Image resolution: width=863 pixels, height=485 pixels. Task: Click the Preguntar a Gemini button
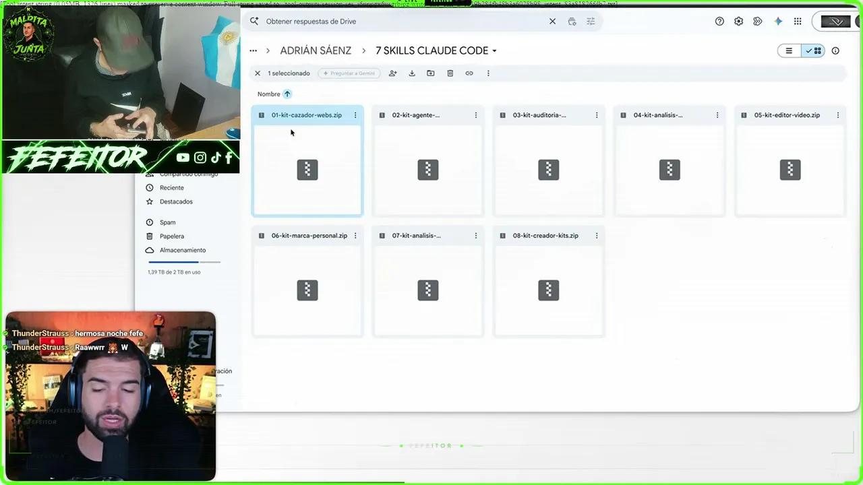tap(349, 73)
